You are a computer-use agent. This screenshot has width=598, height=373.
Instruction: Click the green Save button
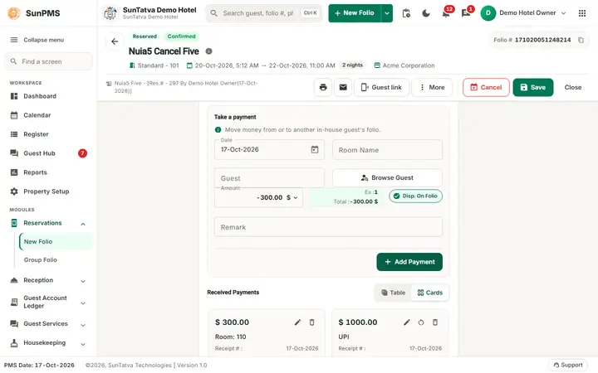coord(532,88)
